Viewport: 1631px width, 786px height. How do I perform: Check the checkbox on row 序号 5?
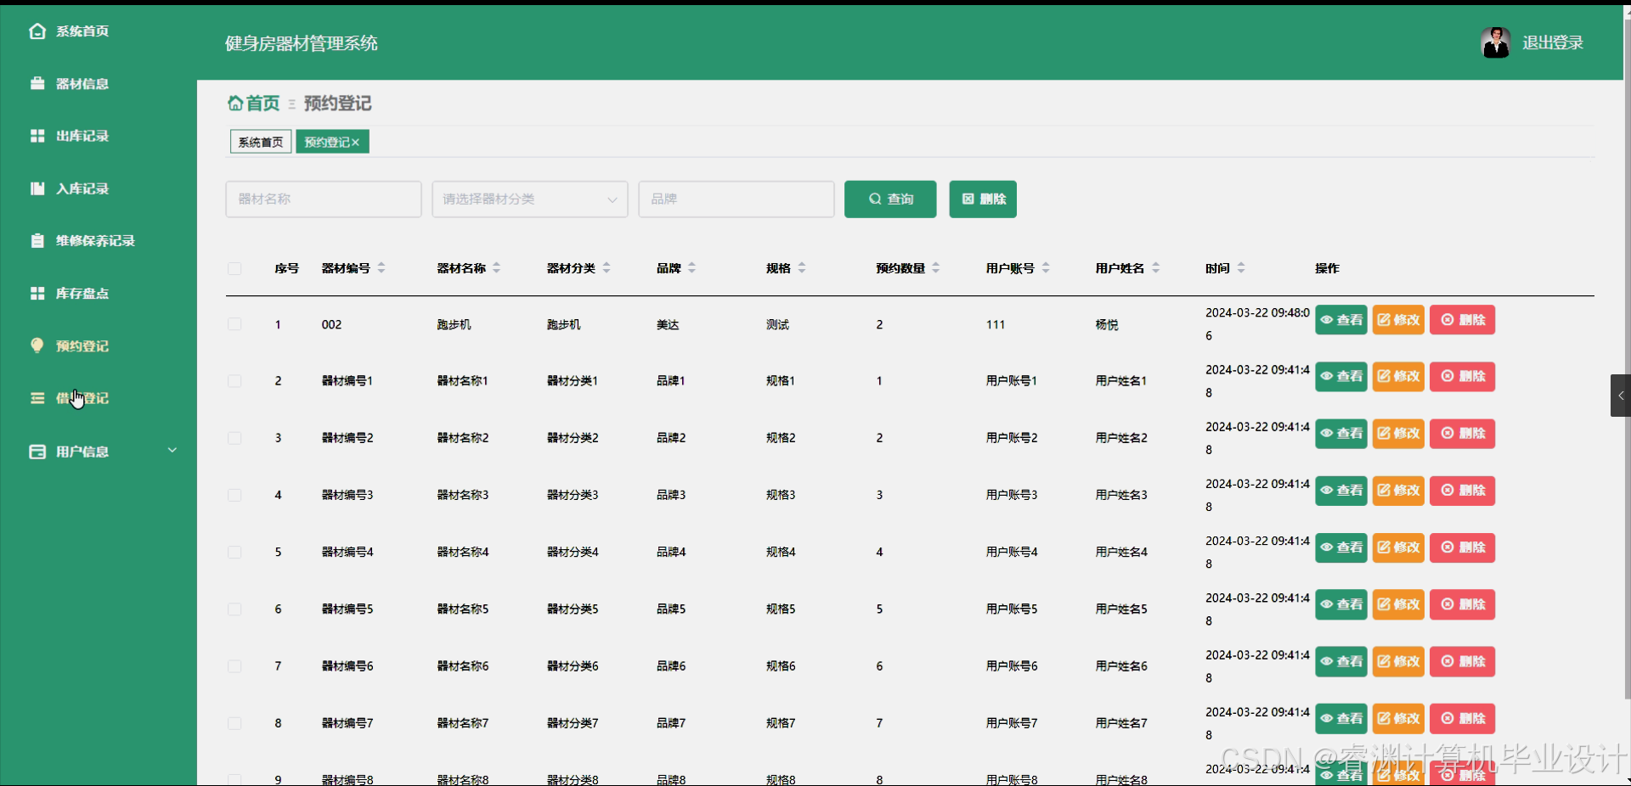tap(234, 552)
